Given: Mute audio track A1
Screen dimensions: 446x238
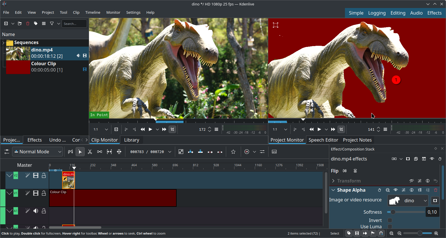Looking at the screenshot, I should tap(36, 211).
